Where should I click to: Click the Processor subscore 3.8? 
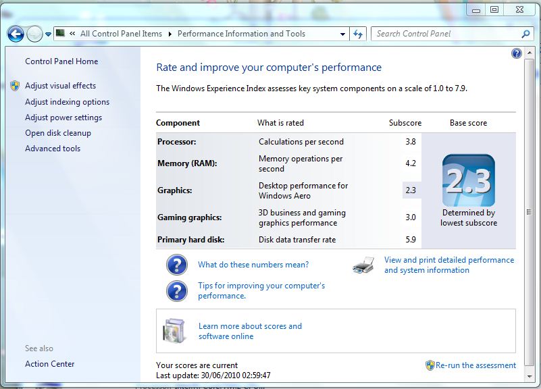[411, 142]
